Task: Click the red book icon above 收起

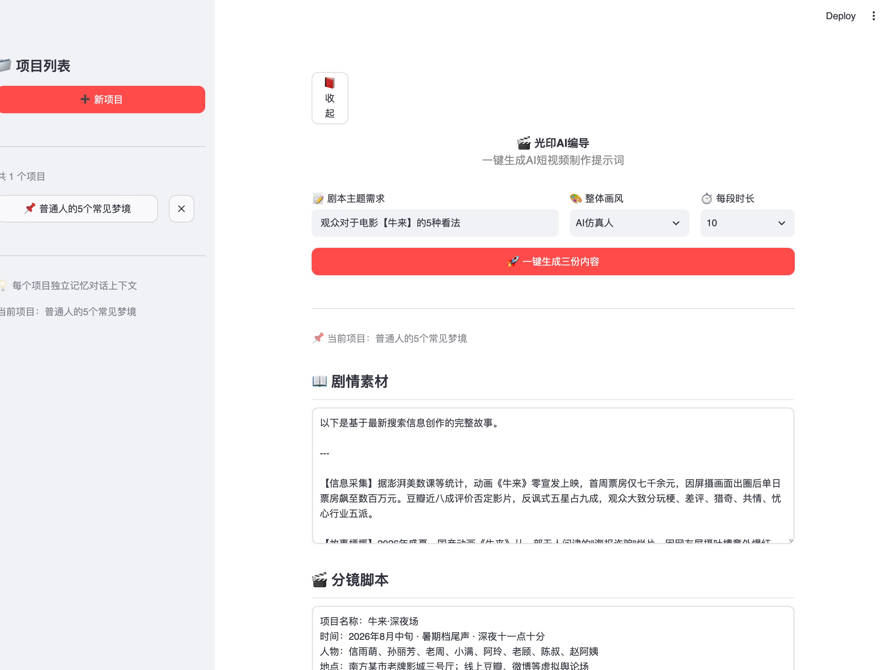Action: [330, 83]
